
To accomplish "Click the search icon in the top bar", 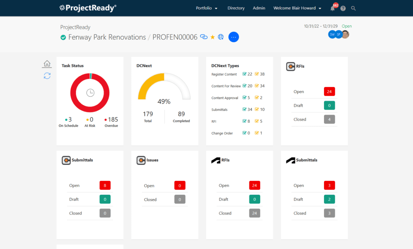I will click(353, 8).
